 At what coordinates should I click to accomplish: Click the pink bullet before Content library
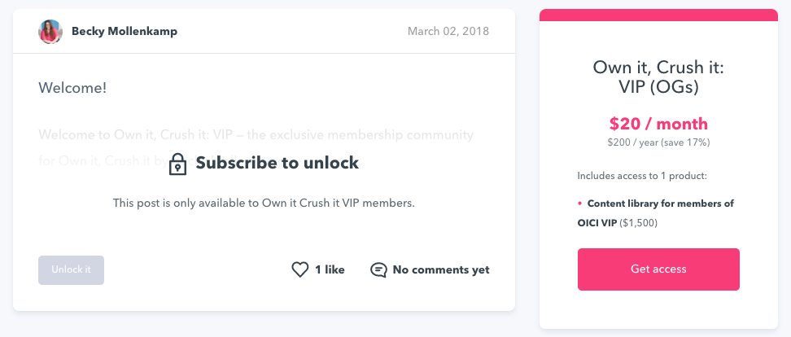(580, 204)
